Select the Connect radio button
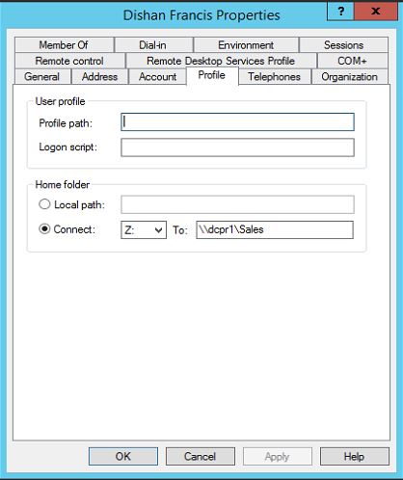This screenshot has width=403, height=480. click(x=44, y=229)
